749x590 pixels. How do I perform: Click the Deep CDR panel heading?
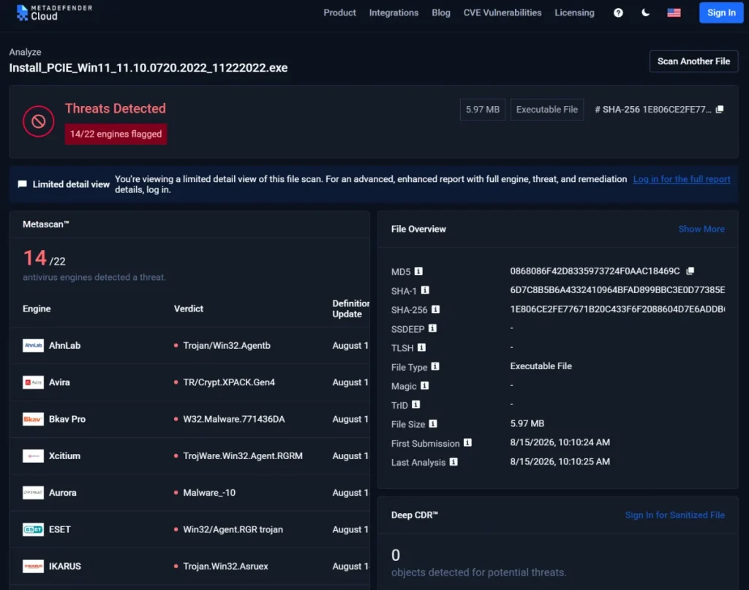[415, 515]
